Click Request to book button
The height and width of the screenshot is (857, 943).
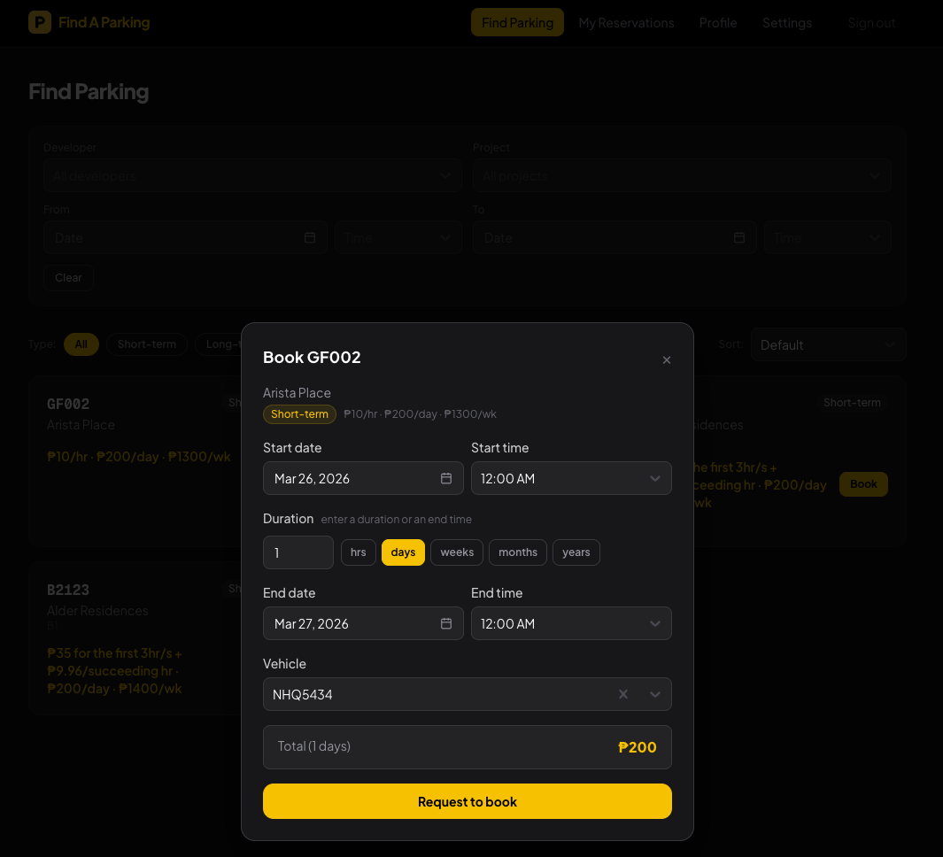(x=468, y=801)
